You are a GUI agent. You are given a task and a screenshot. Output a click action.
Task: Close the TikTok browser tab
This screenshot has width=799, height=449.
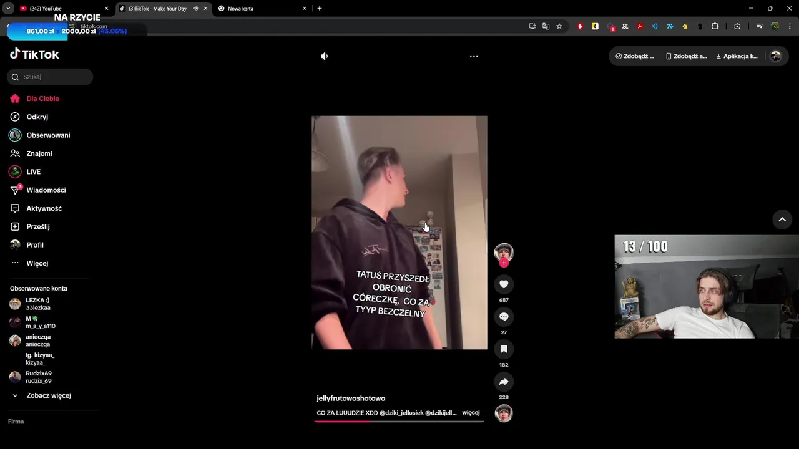[205, 9]
